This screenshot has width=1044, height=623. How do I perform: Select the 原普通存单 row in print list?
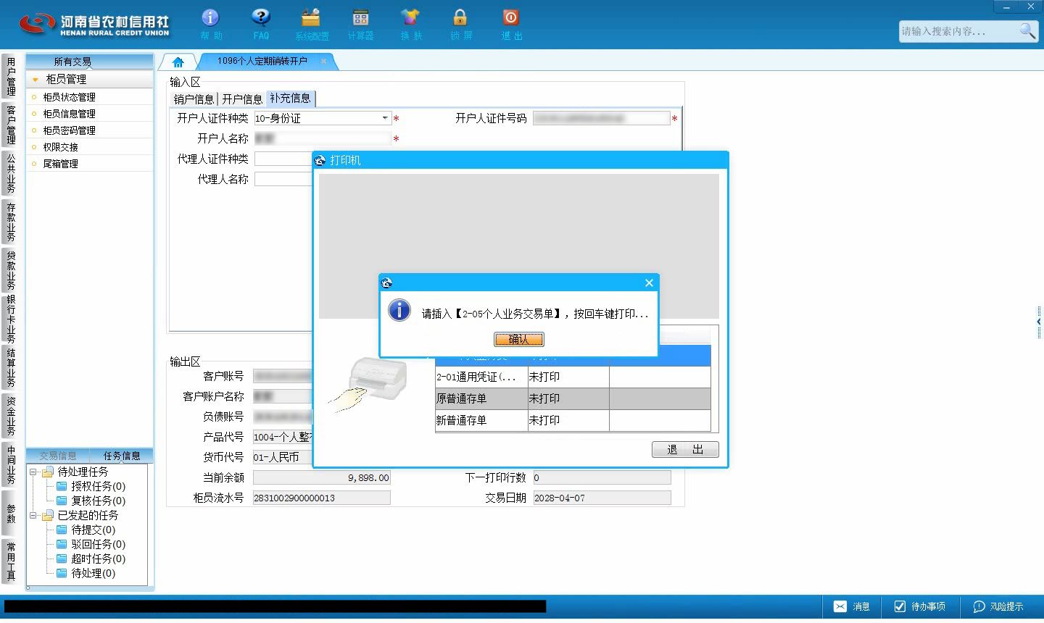click(x=573, y=398)
